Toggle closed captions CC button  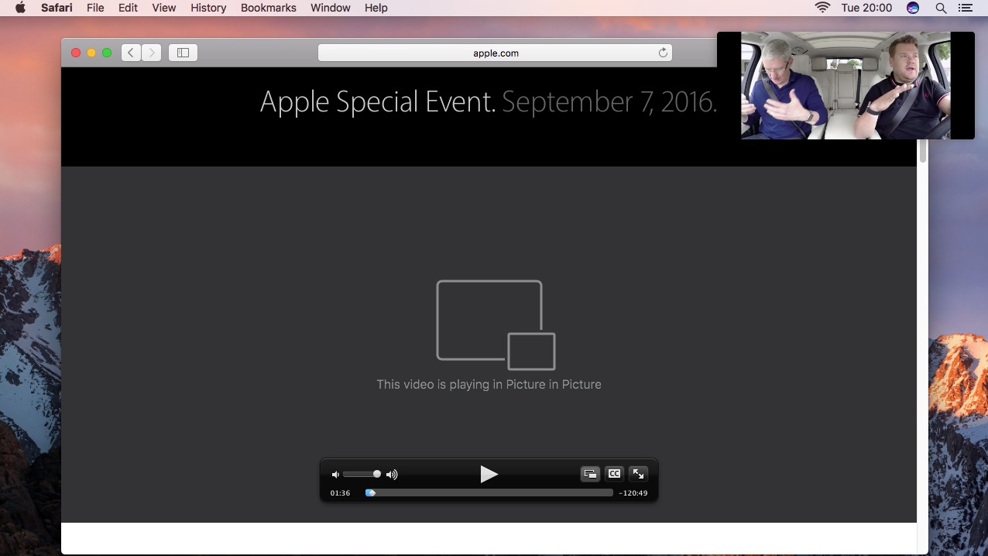(614, 474)
